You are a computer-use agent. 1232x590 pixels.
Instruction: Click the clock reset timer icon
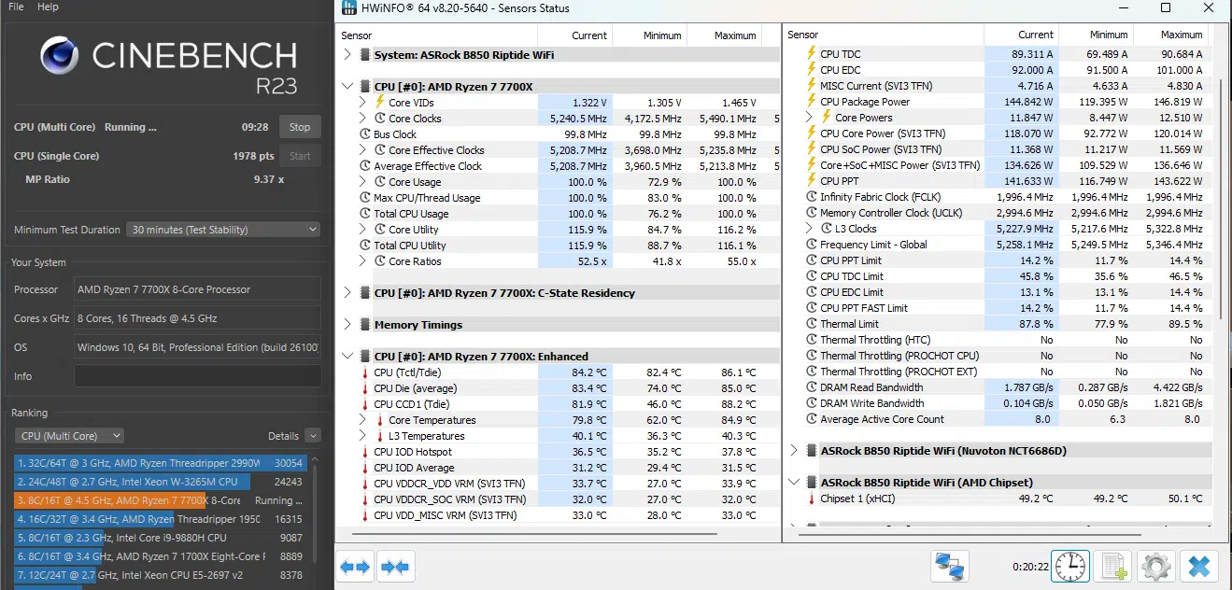[1070, 566]
